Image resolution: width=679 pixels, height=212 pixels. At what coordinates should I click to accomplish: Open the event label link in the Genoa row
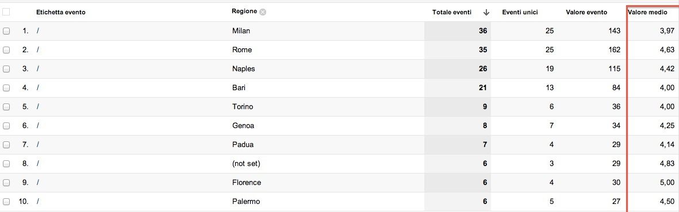click(38, 126)
